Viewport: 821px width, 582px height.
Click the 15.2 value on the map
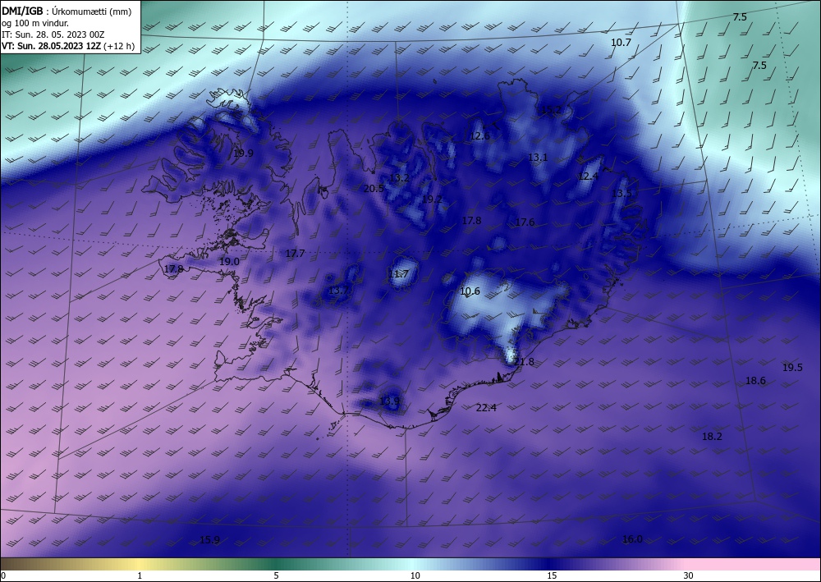[552, 109]
